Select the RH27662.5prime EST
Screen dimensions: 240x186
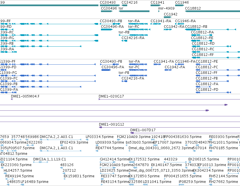[211, 185]
